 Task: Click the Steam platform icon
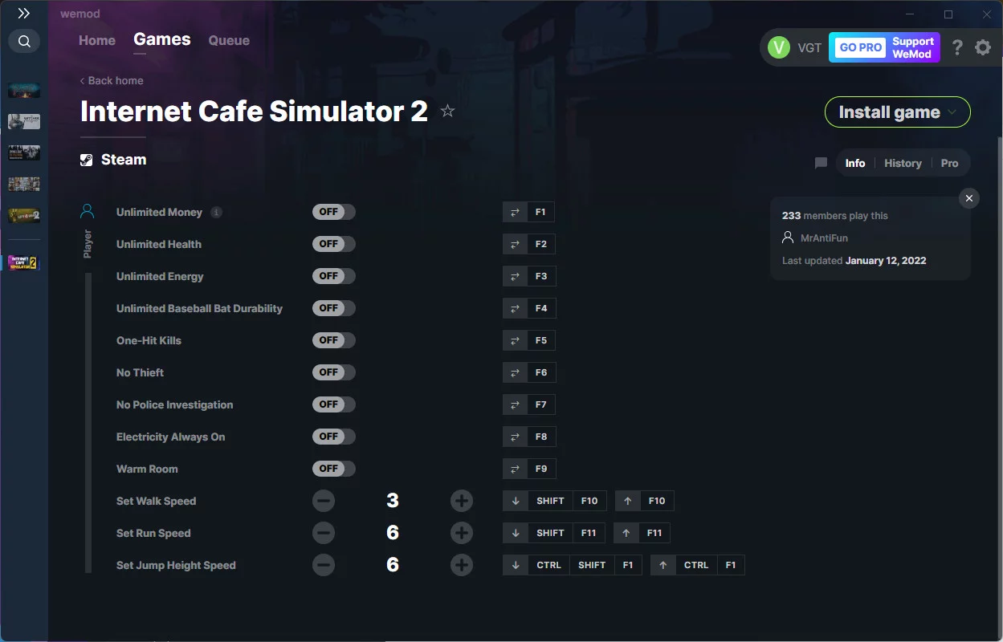[x=87, y=160]
